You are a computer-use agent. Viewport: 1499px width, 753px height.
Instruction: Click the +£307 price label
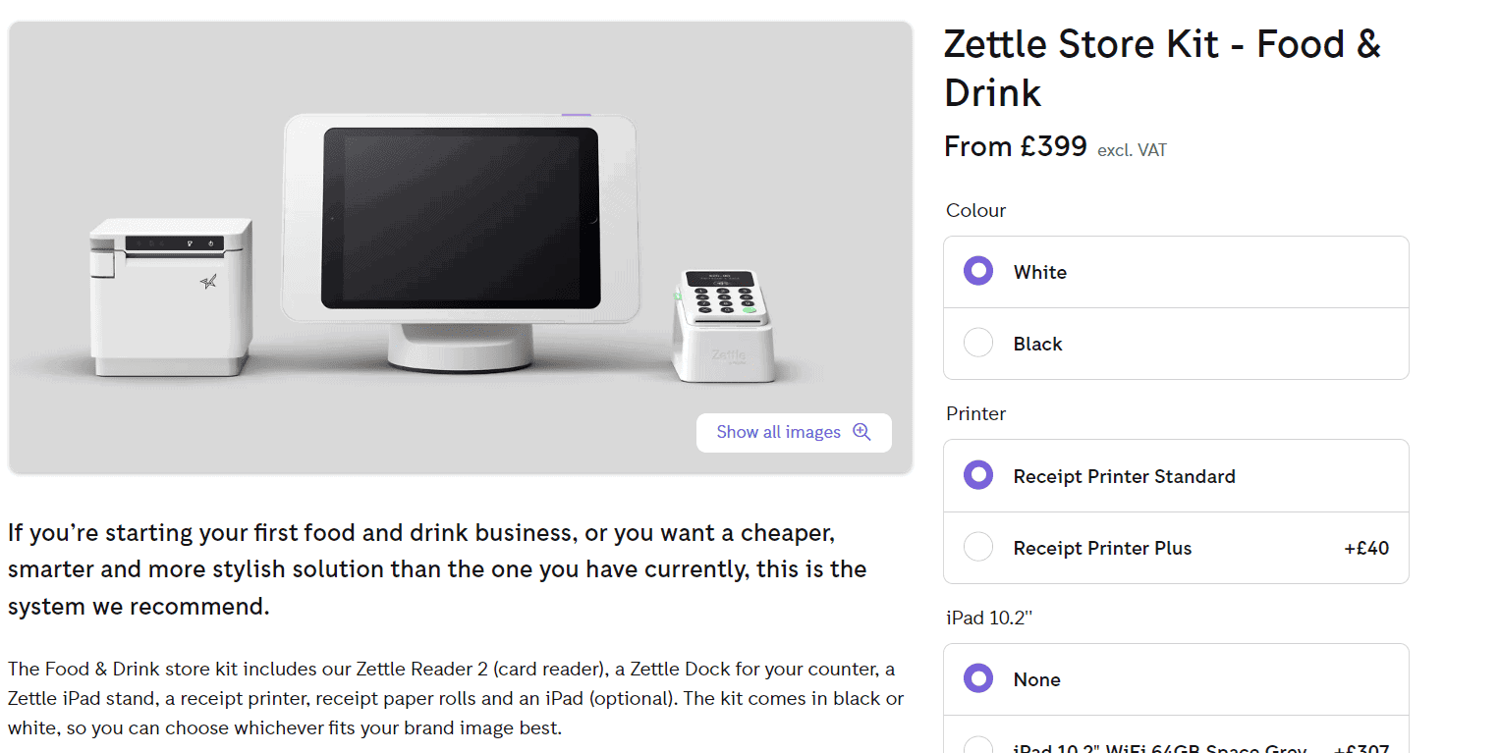pos(1366,747)
